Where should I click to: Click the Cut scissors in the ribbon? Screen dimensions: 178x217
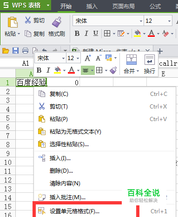click(x=28, y=20)
